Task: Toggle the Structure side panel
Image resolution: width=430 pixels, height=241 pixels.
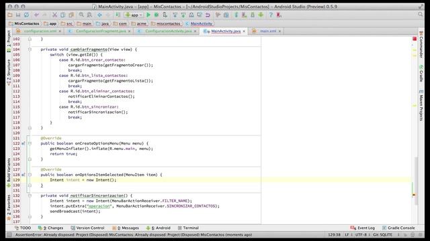Action: click(x=9, y=72)
